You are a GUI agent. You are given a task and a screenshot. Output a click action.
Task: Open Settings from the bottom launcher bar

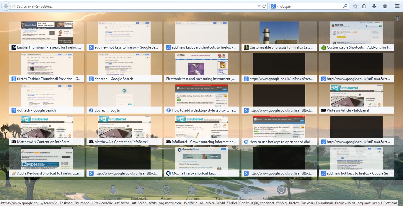click(x=246, y=192)
